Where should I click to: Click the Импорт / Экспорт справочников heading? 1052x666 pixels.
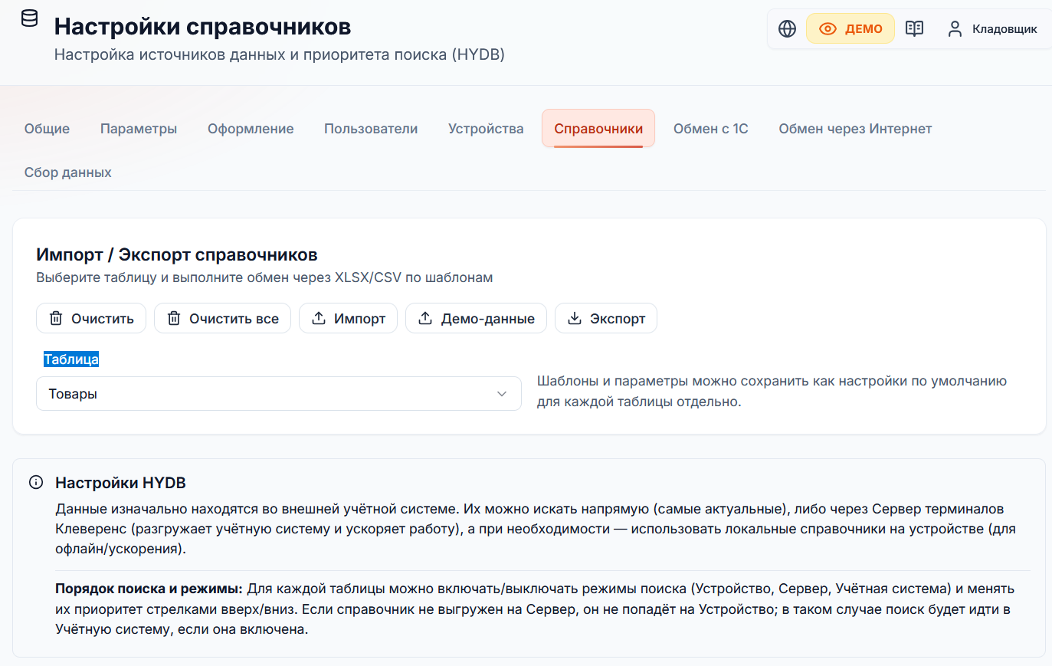click(177, 254)
